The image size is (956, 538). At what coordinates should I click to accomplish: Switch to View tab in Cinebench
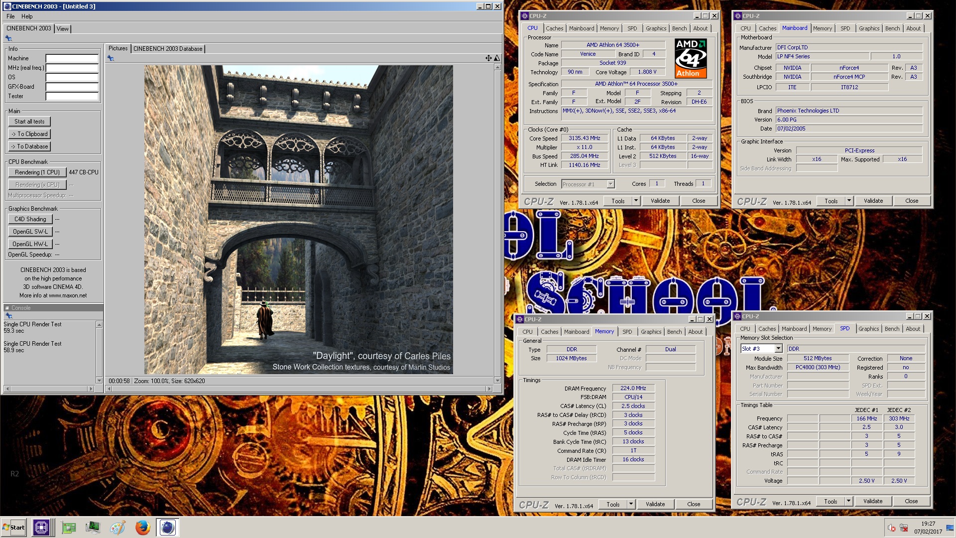[62, 29]
